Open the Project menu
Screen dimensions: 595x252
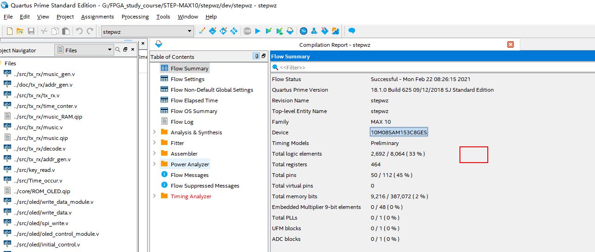65,17
